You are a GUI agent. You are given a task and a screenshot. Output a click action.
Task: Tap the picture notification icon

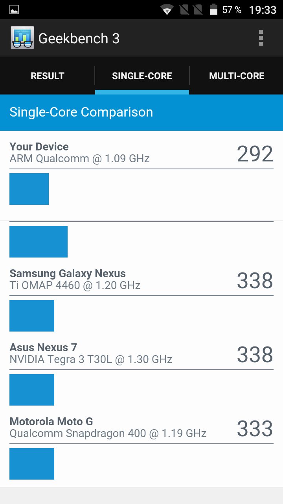[x=14, y=10]
